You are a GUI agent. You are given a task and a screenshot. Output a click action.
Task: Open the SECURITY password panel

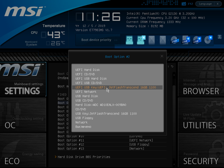pos(201,150)
